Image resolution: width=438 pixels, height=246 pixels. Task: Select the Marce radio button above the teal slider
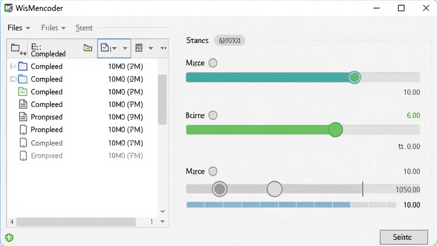(x=213, y=63)
